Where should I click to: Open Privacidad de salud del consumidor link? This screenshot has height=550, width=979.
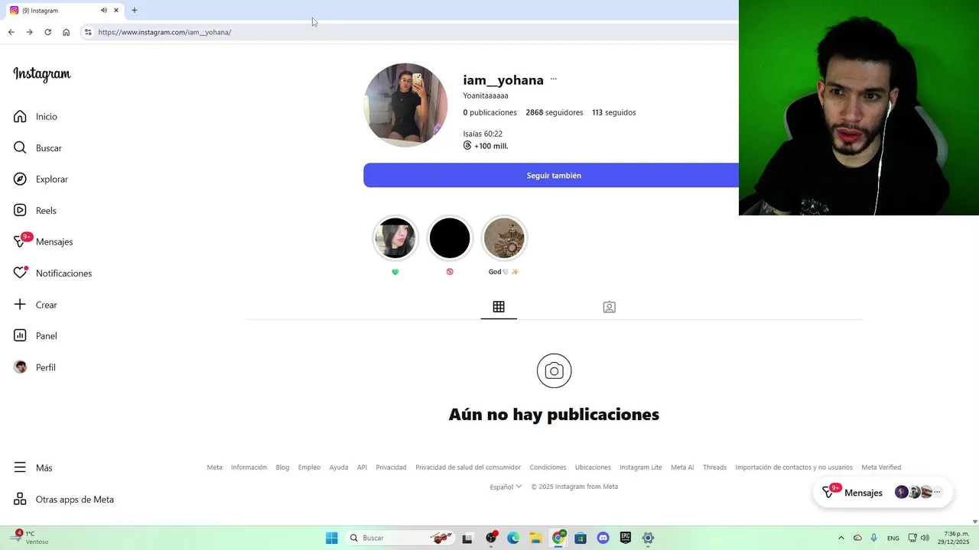[x=468, y=467]
